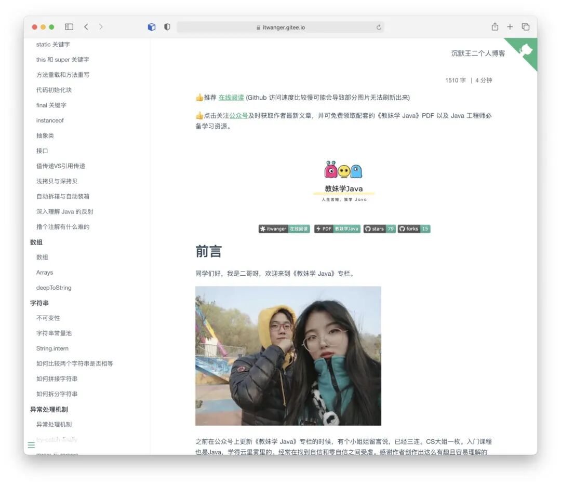Toggle the Safari sidebar visibility
The height and width of the screenshot is (486, 561).
(x=69, y=26)
